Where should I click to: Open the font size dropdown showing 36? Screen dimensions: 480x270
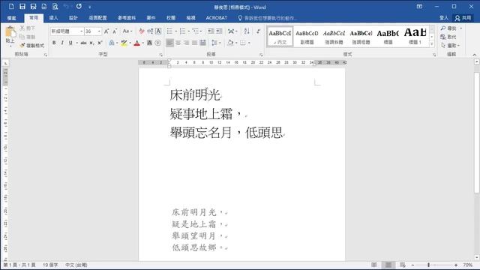click(x=99, y=31)
